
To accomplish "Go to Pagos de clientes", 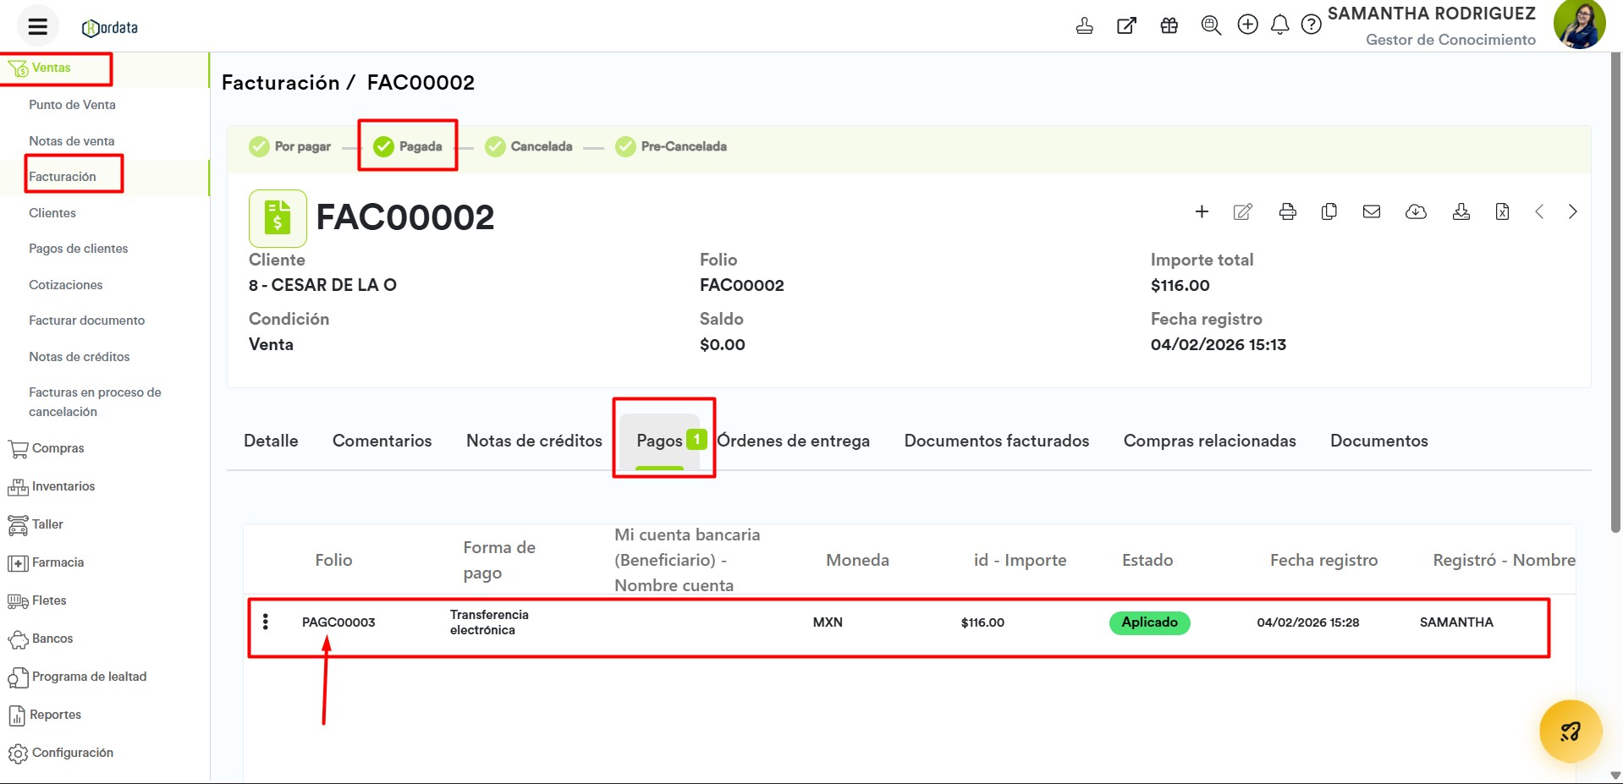I will point(79,249).
